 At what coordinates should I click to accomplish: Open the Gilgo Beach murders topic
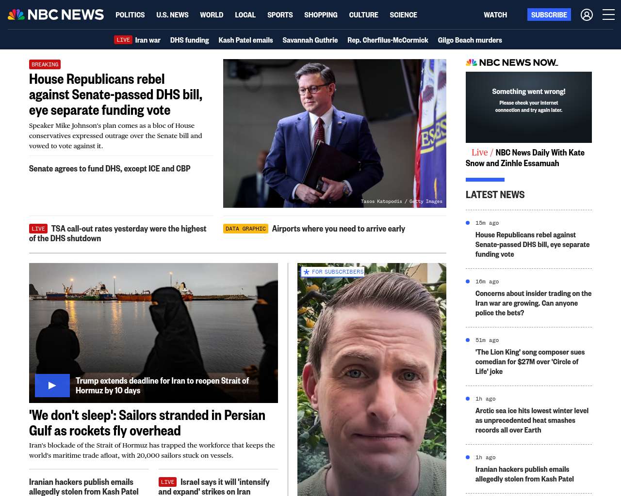click(470, 40)
